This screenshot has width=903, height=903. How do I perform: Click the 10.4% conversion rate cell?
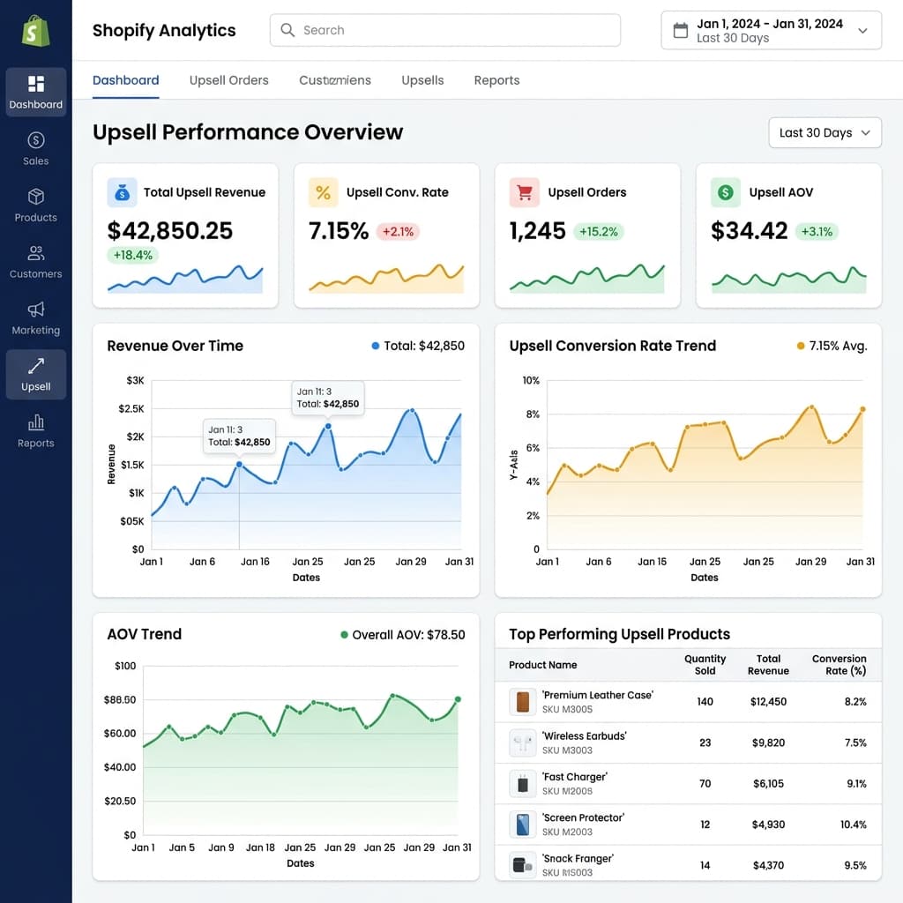pyautogui.click(x=853, y=825)
